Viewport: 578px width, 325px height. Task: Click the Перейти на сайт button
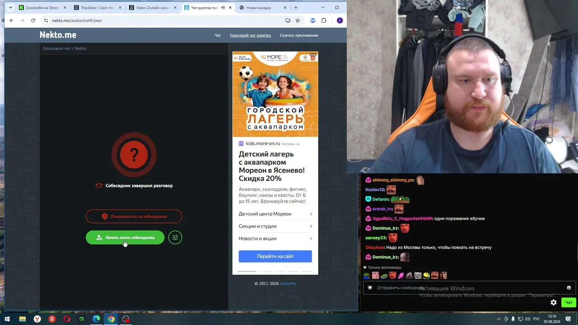(275, 256)
